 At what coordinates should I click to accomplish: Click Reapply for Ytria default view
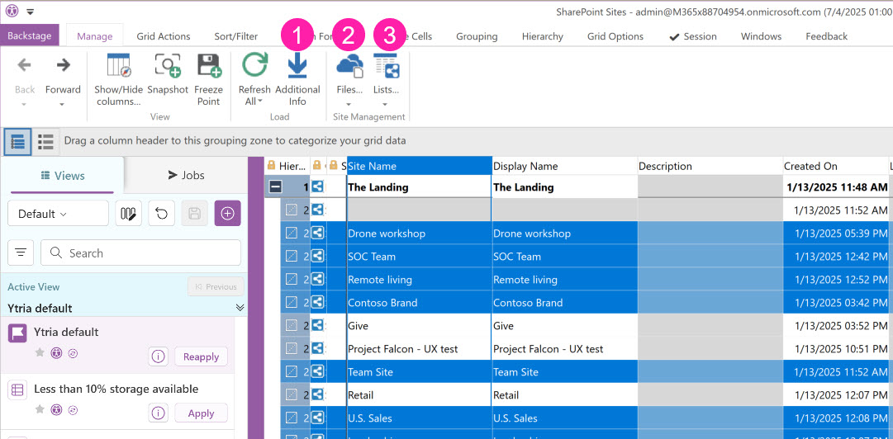pyautogui.click(x=201, y=356)
